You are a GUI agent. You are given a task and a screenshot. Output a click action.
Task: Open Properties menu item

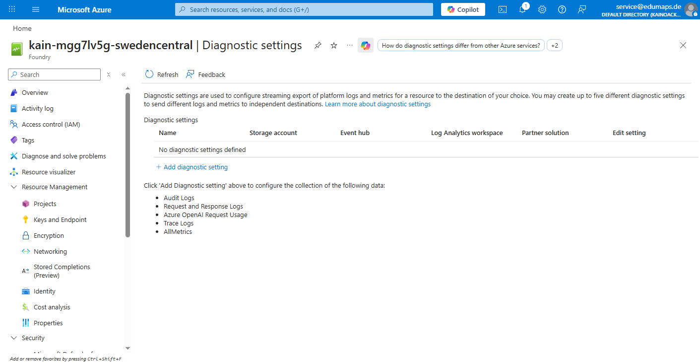[x=48, y=323]
